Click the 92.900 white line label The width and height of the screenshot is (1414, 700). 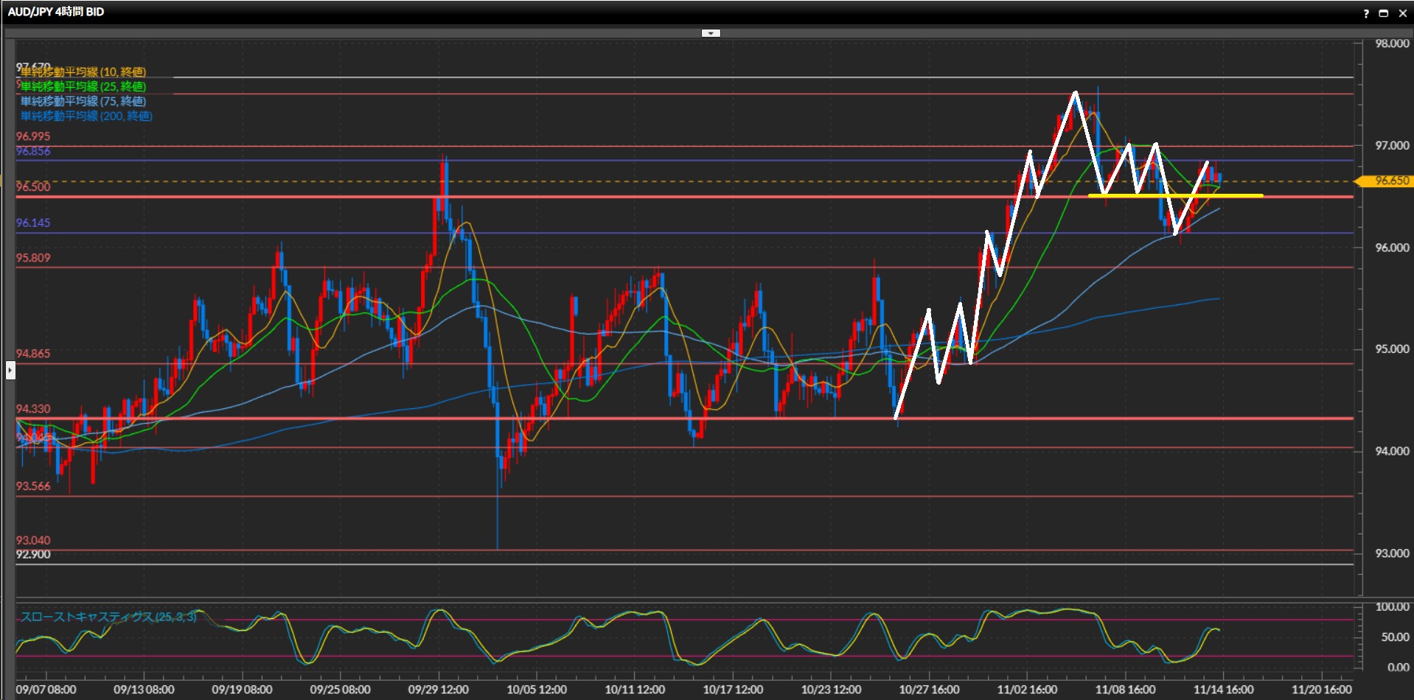point(33,555)
